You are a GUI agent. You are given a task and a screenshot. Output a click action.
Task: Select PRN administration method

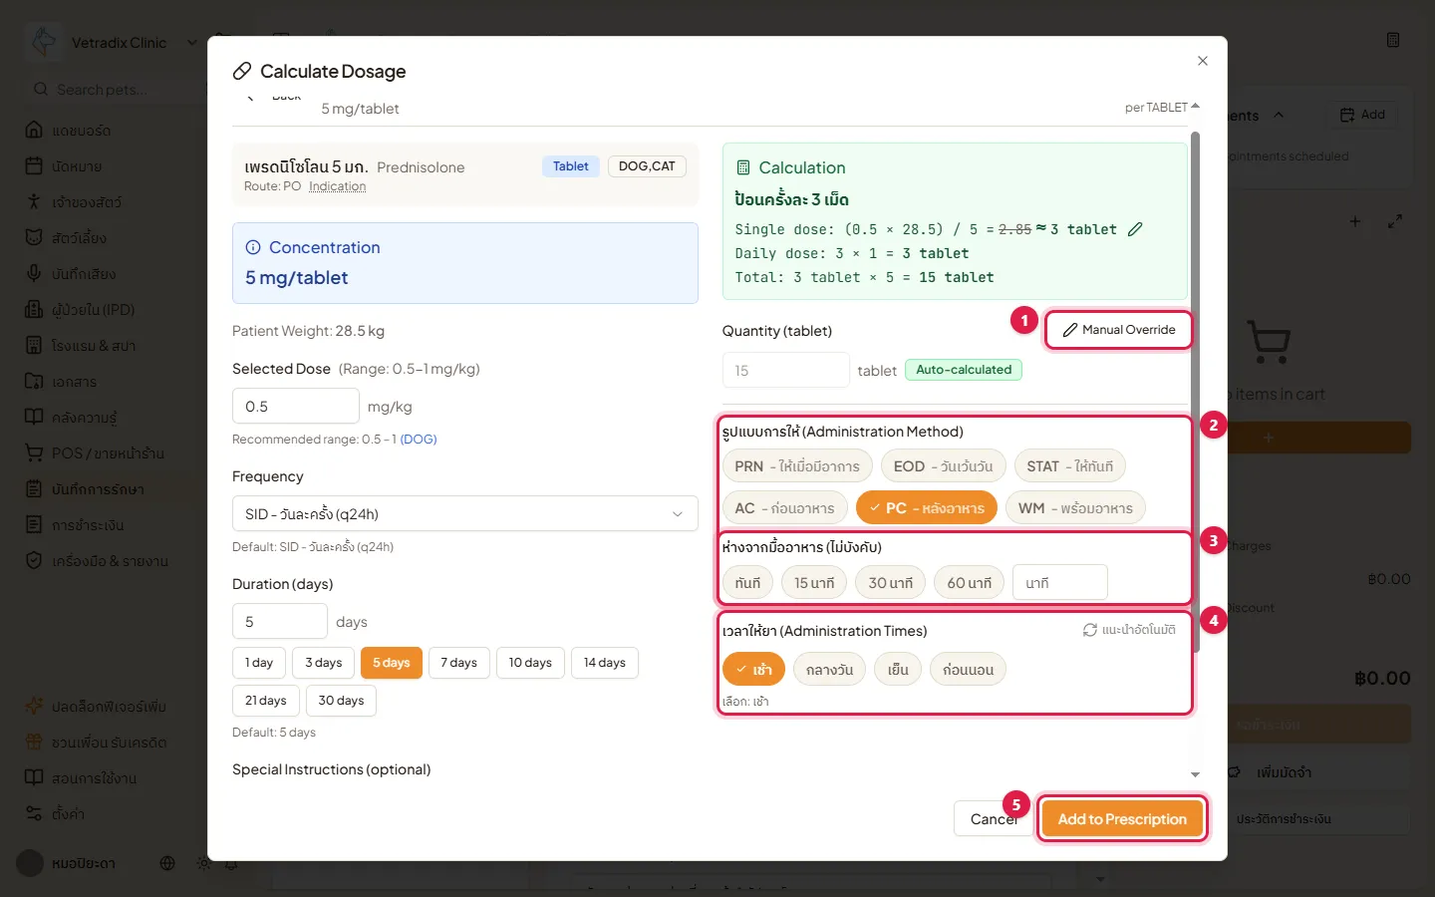click(x=797, y=466)
